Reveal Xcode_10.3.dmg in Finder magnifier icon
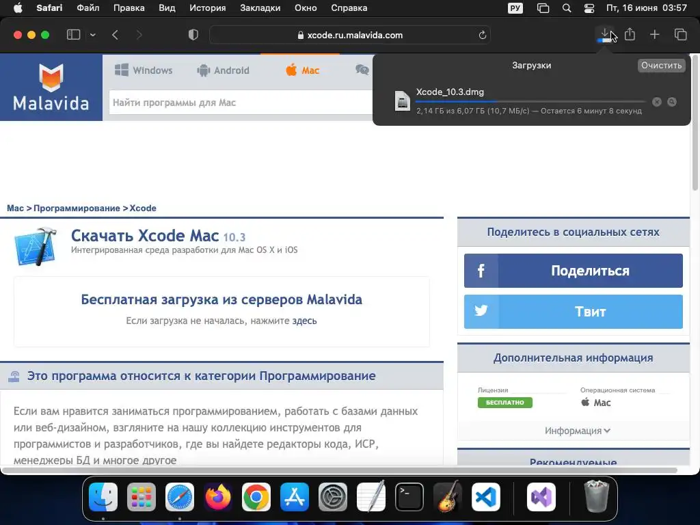Screen dimensions: 700x525 pyautogui.click(x=672, y=102)
